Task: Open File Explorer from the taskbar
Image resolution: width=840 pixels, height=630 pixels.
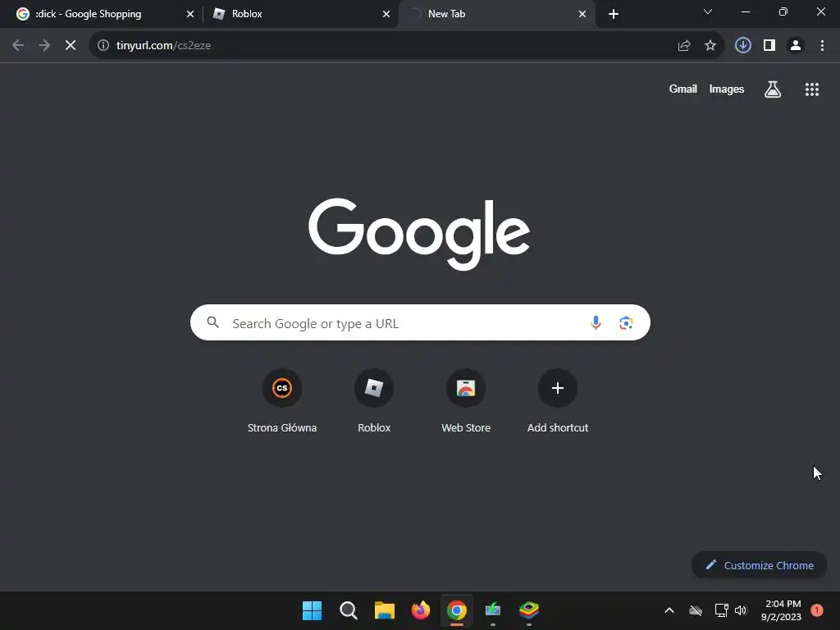Action: [384, 610]
